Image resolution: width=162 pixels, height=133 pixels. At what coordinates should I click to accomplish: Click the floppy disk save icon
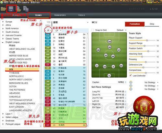coord(11,9)
